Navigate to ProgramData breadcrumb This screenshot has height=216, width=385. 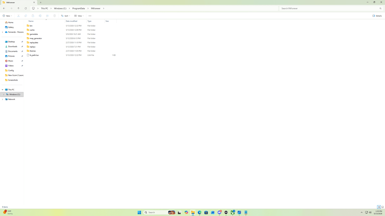click(x=79, y=8)
